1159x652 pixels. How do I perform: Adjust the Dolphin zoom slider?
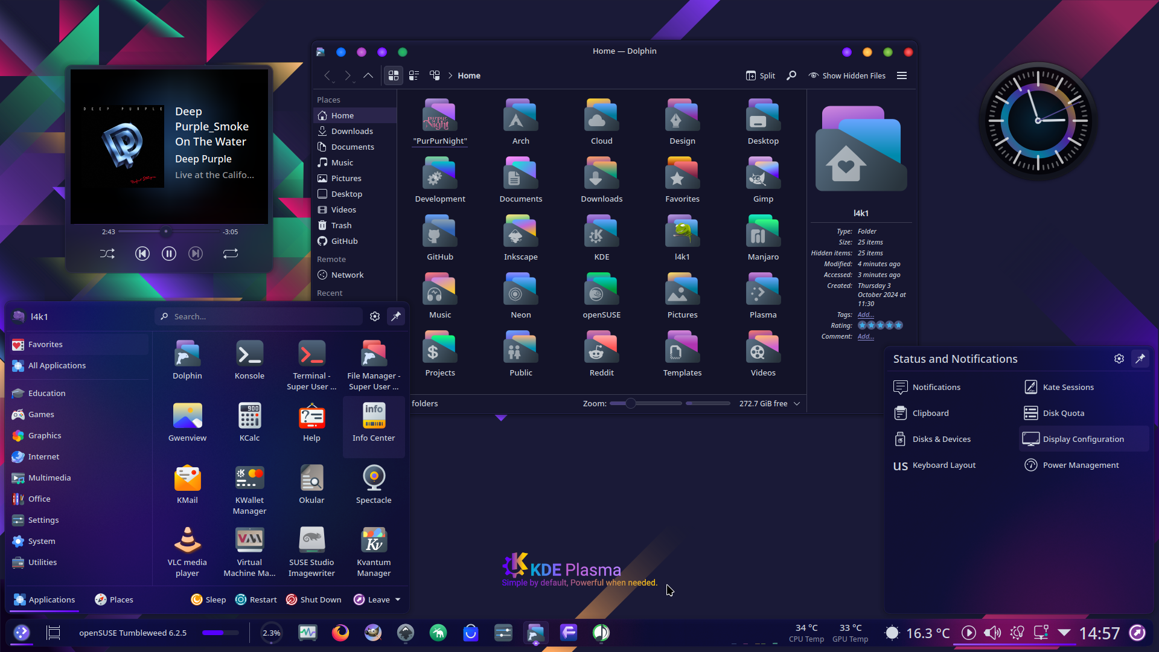[646, 403]
